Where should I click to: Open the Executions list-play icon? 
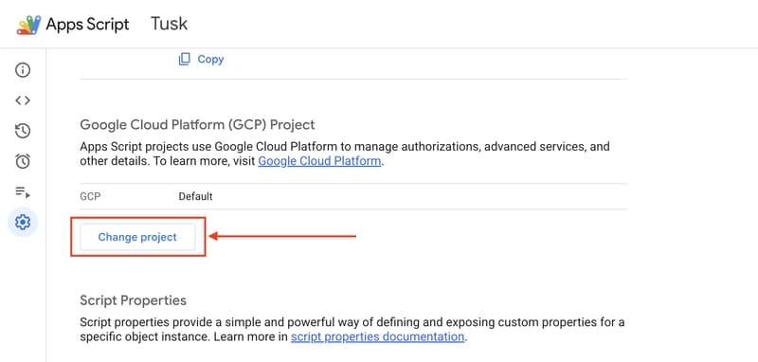tap(22, 191)
